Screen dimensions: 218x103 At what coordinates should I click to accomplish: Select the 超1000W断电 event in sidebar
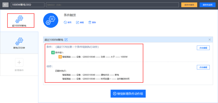pyautogui.click(x=19, y=21)
